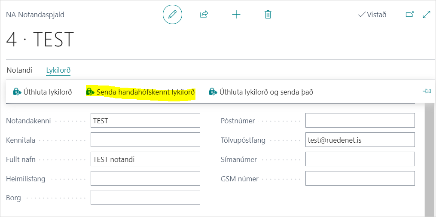Pin the action bar with pin icon
436x217 pixels.
(x=427, y=92)
